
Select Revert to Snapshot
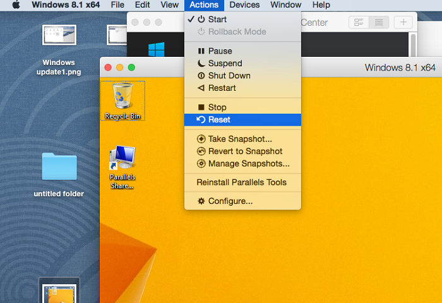(x=242, y=151)
